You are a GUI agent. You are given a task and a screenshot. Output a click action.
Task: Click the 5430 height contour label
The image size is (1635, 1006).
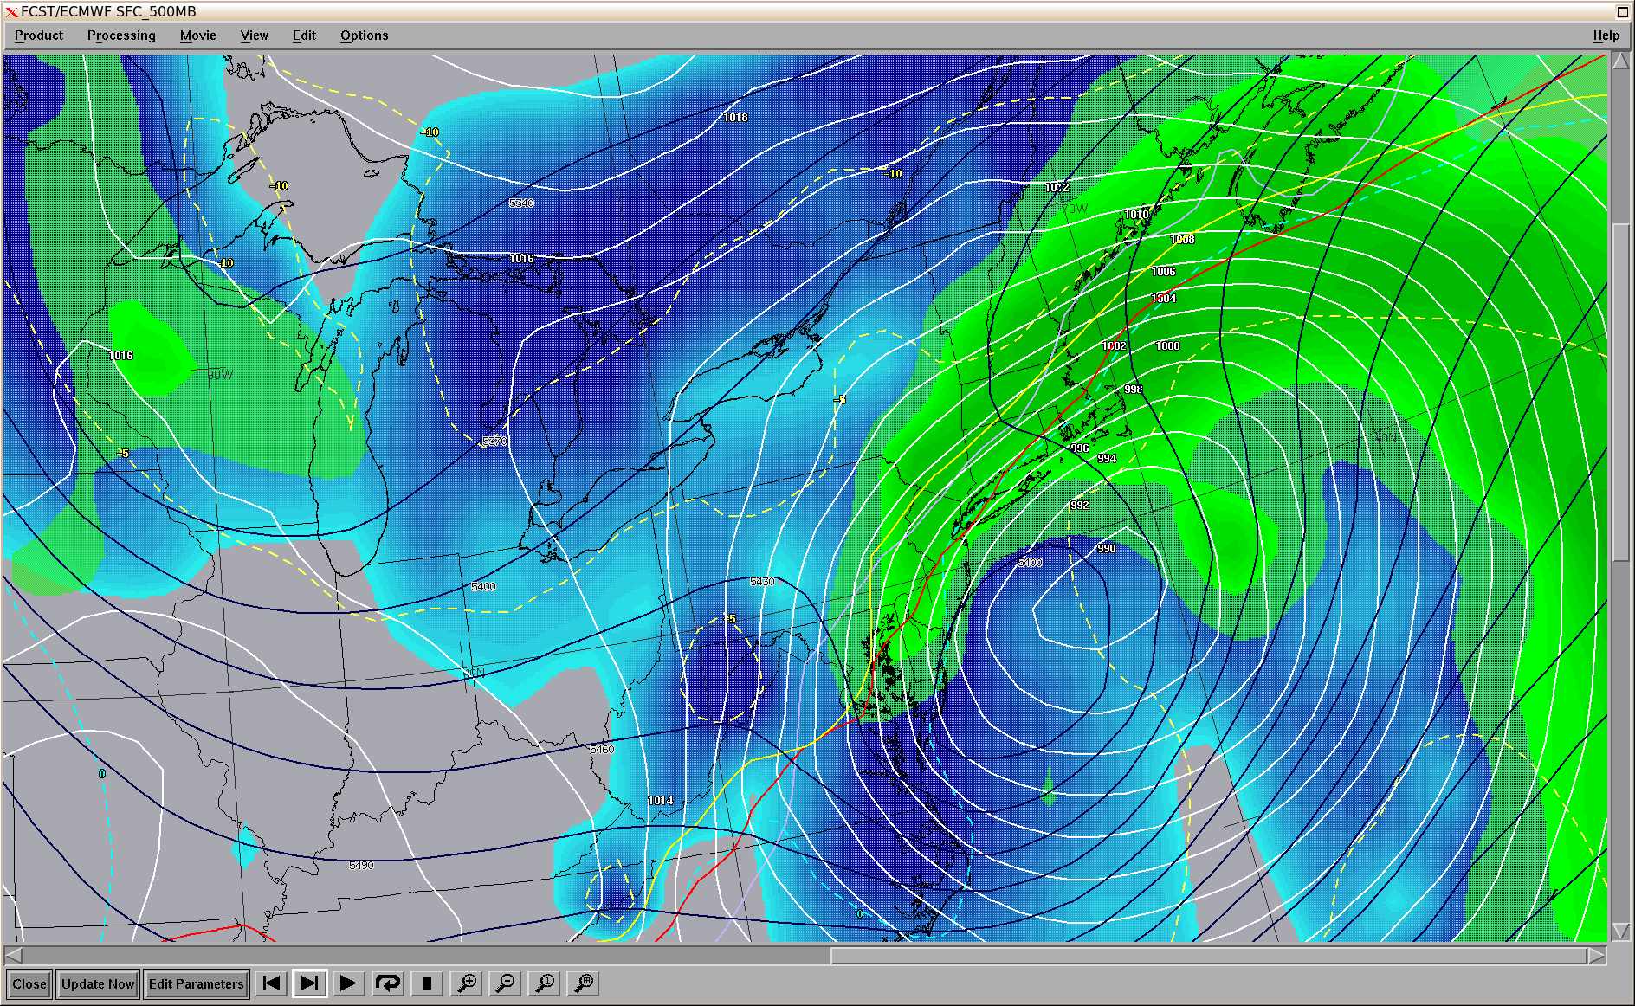pyautogui.click(x=762, y=581)
